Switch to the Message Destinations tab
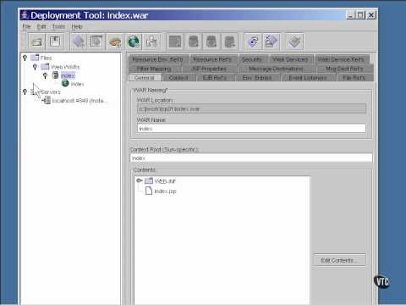This screenshot has height=305, width=406. pyautogui.click(x=276, y=69)
